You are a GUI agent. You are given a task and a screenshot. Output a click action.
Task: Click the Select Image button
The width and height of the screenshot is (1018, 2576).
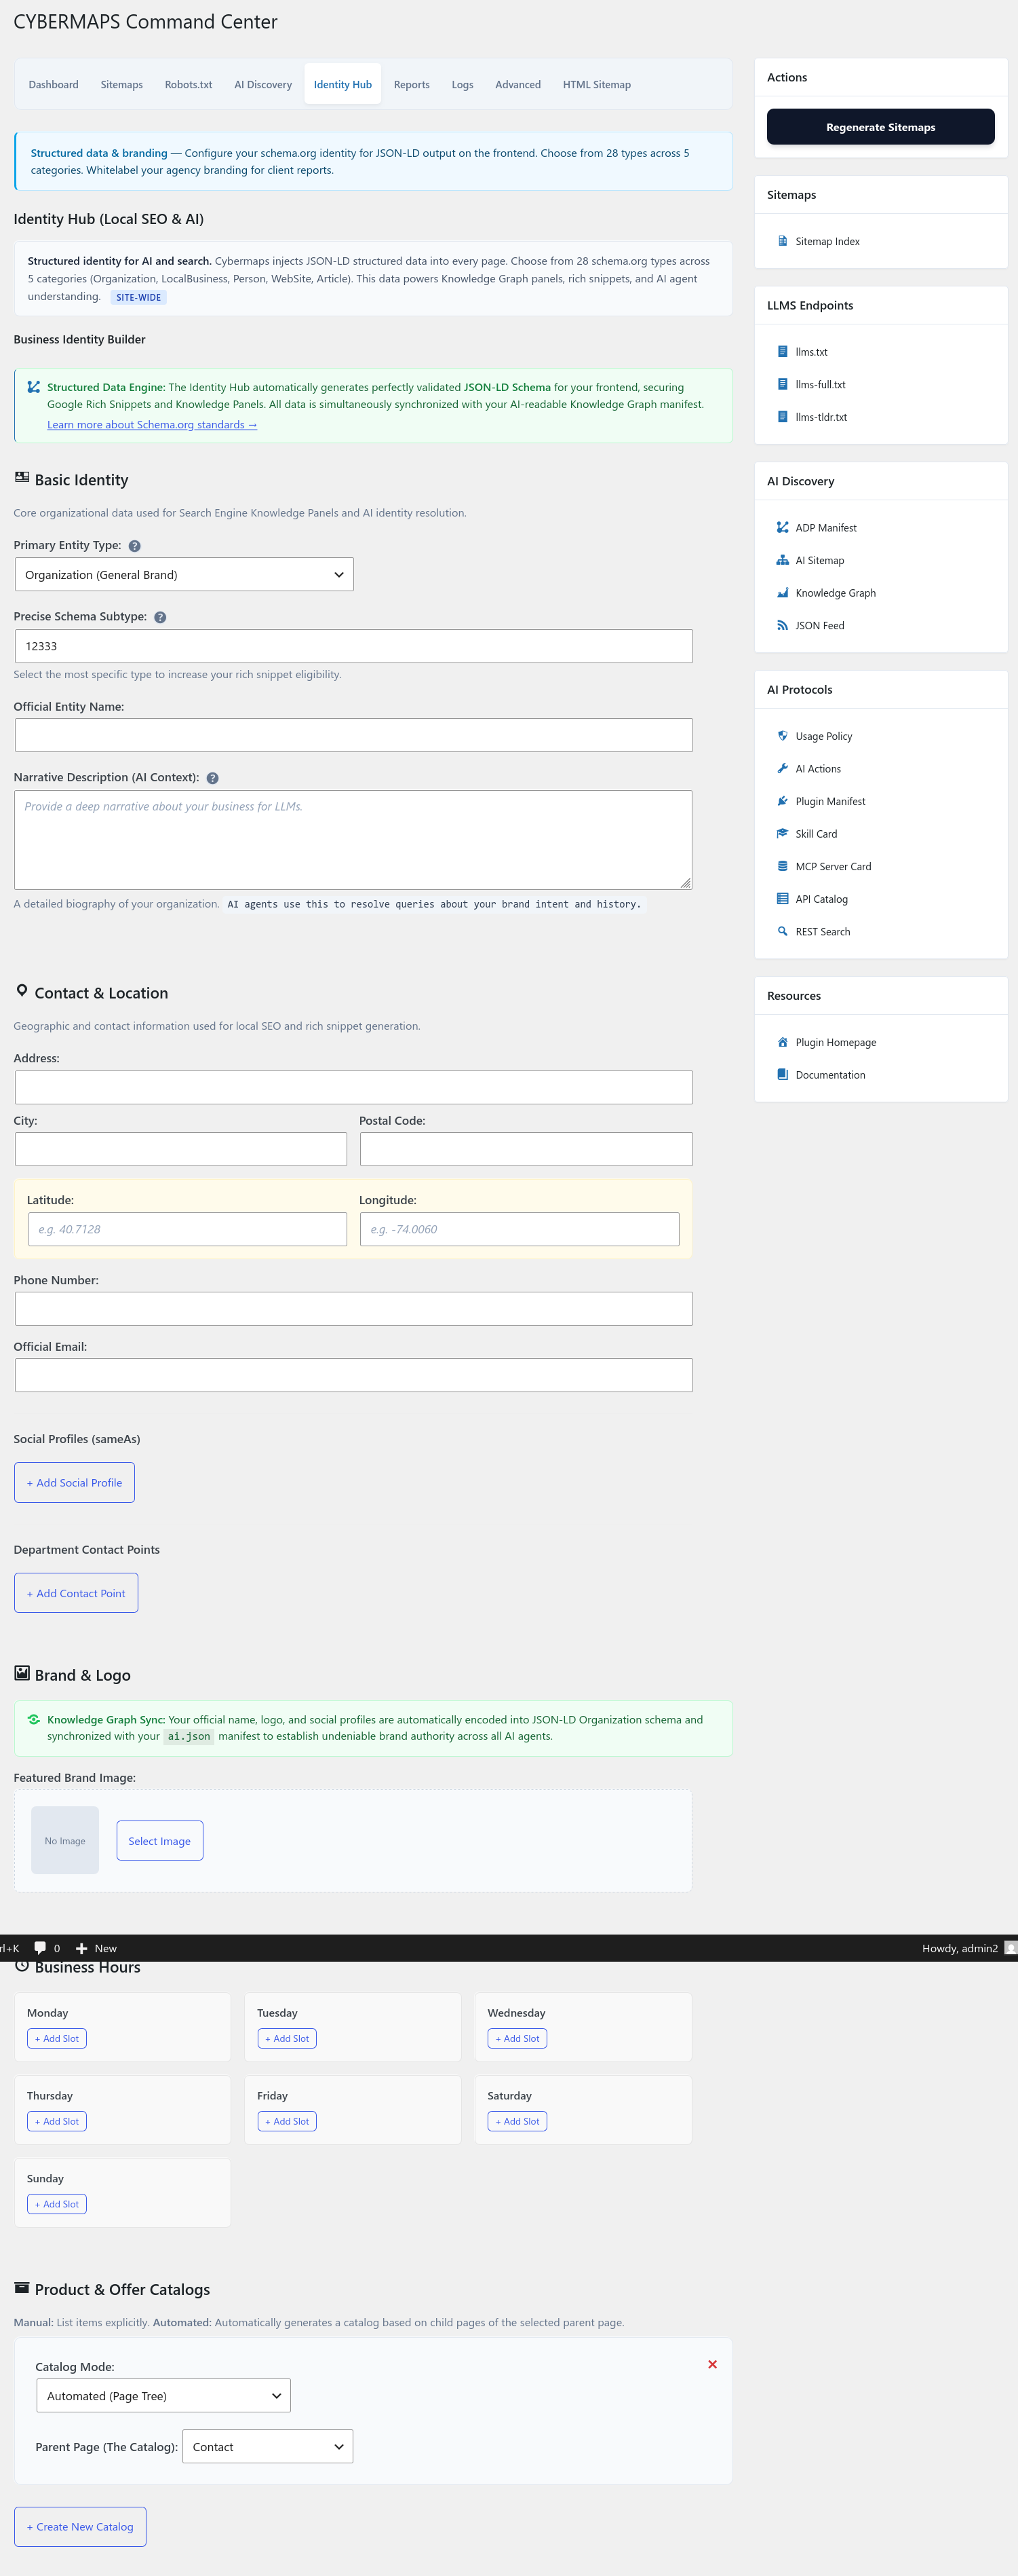[160, 1841]
